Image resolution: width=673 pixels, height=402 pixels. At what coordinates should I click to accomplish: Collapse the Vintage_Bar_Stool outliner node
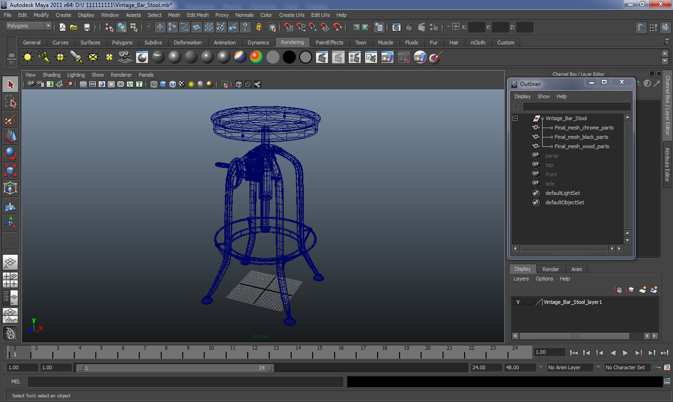click(x=515, y=118)
